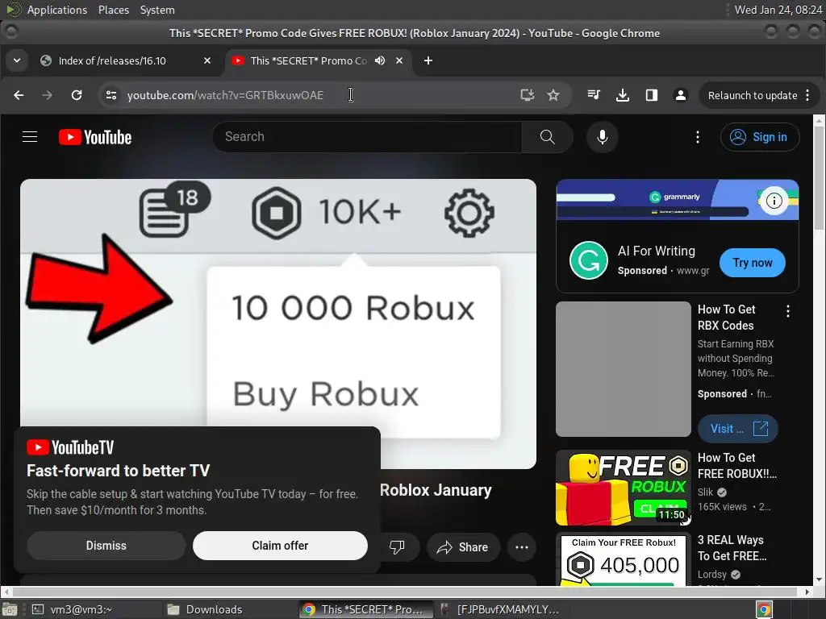This screenshot has width=826, height=619.
Task: Click Chrome icon in bottom-right panel
Action: pos(764,609)
